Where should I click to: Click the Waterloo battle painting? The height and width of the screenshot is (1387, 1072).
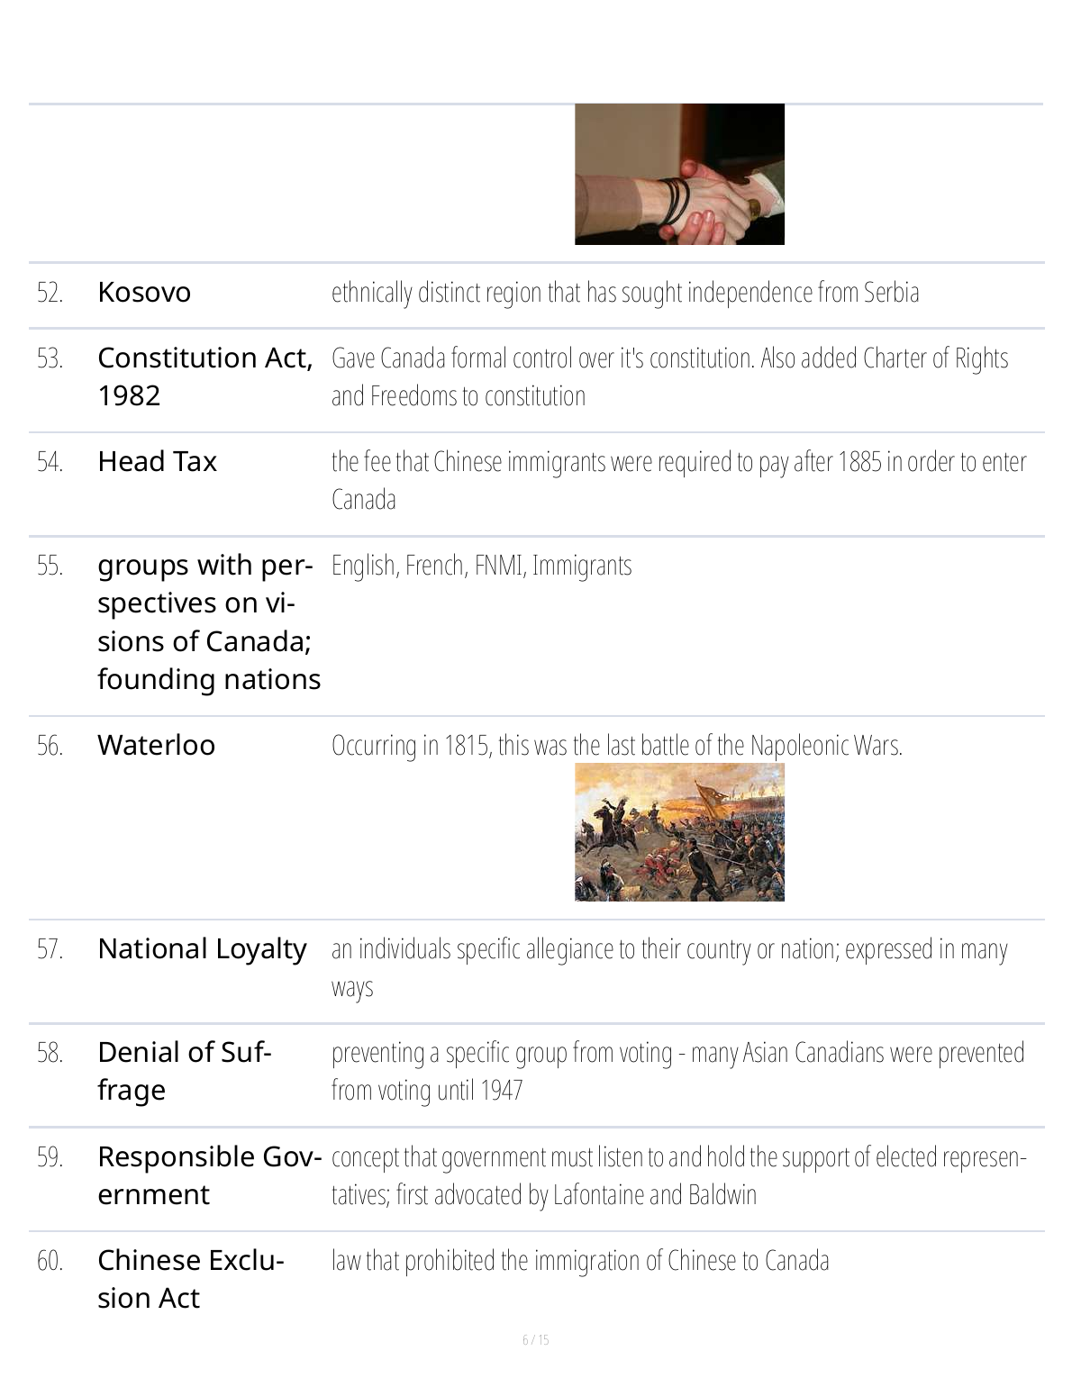coord(679,831)
